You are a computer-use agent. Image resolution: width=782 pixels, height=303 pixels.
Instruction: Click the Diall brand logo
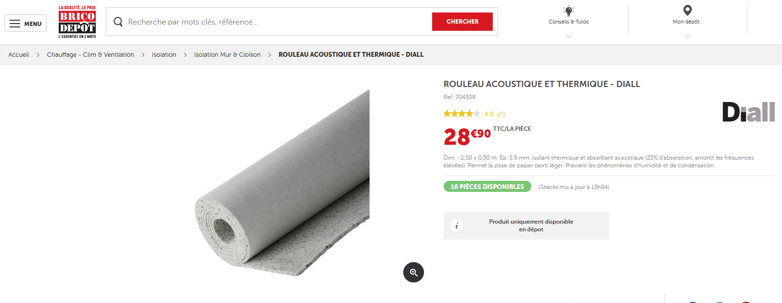748,112
